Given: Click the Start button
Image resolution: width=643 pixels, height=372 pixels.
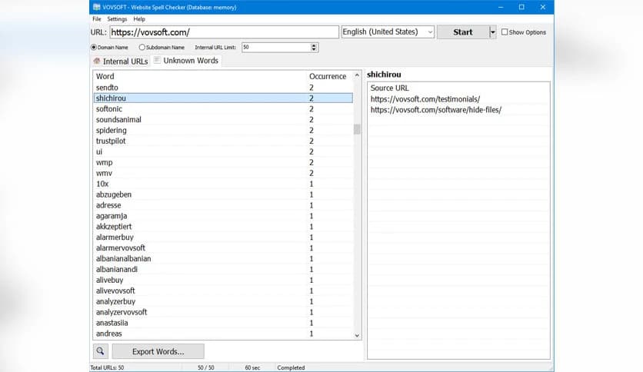Looking at the screenshot, I should [463, 32].
